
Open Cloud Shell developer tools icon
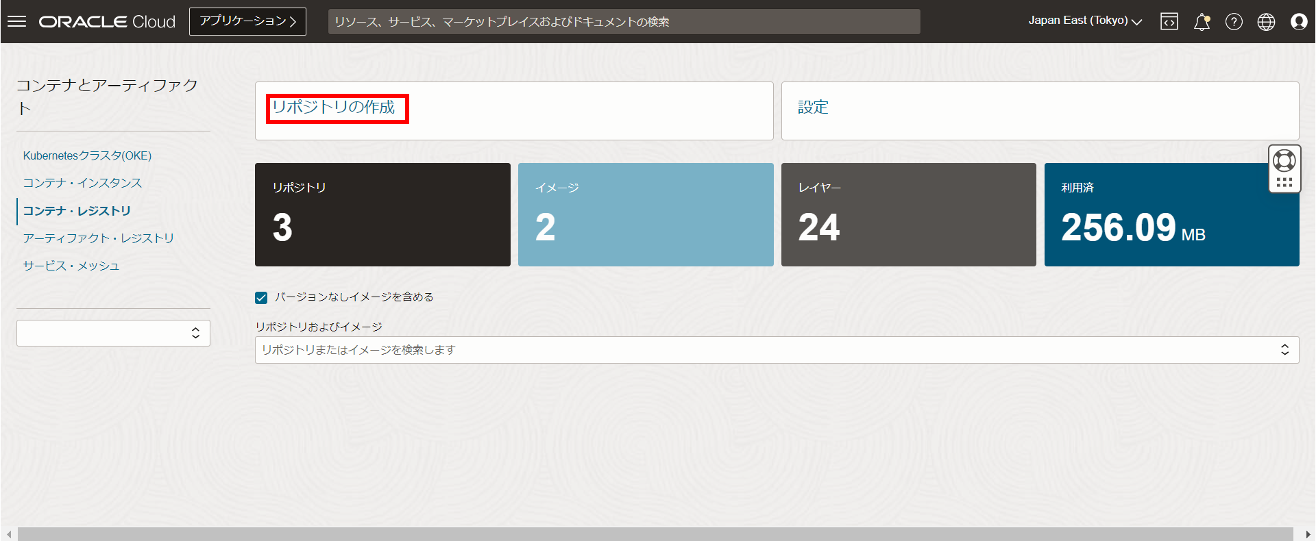point(1169,22)
